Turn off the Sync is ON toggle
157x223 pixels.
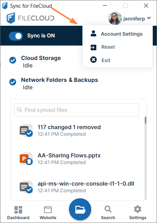(x=16, y=36)
